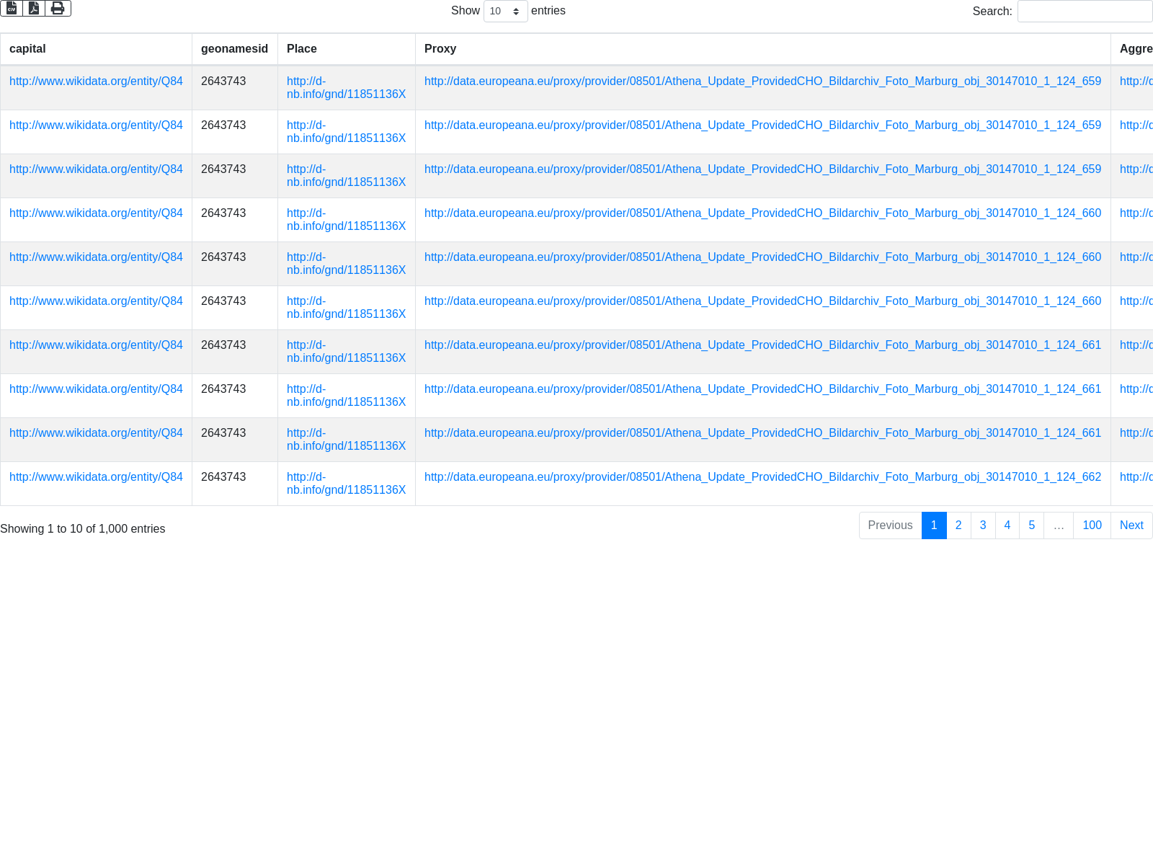Open the Show entries count dropdown
1153x865 pixels.
point(505,11)
